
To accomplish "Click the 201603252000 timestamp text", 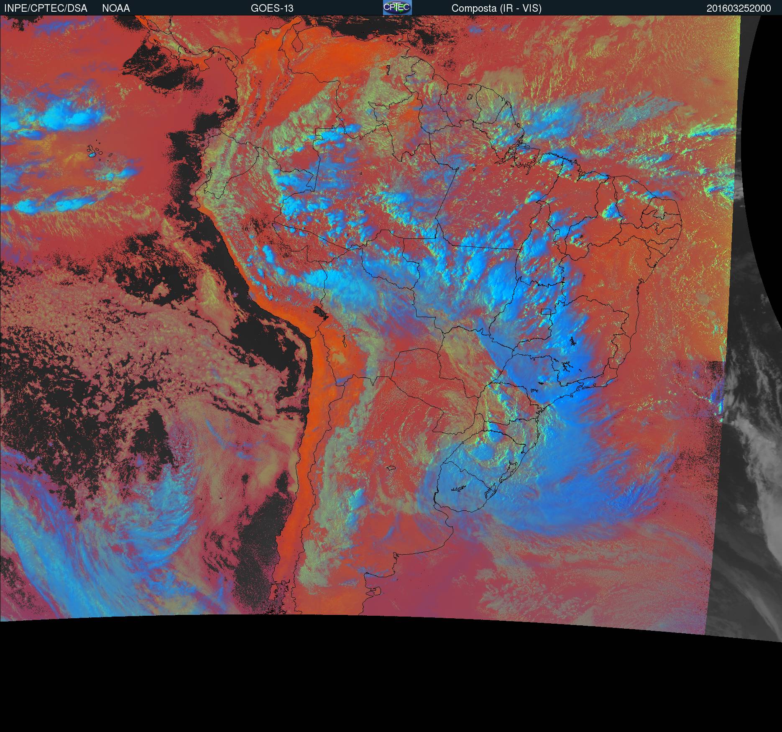I will [x=739, y=8].
